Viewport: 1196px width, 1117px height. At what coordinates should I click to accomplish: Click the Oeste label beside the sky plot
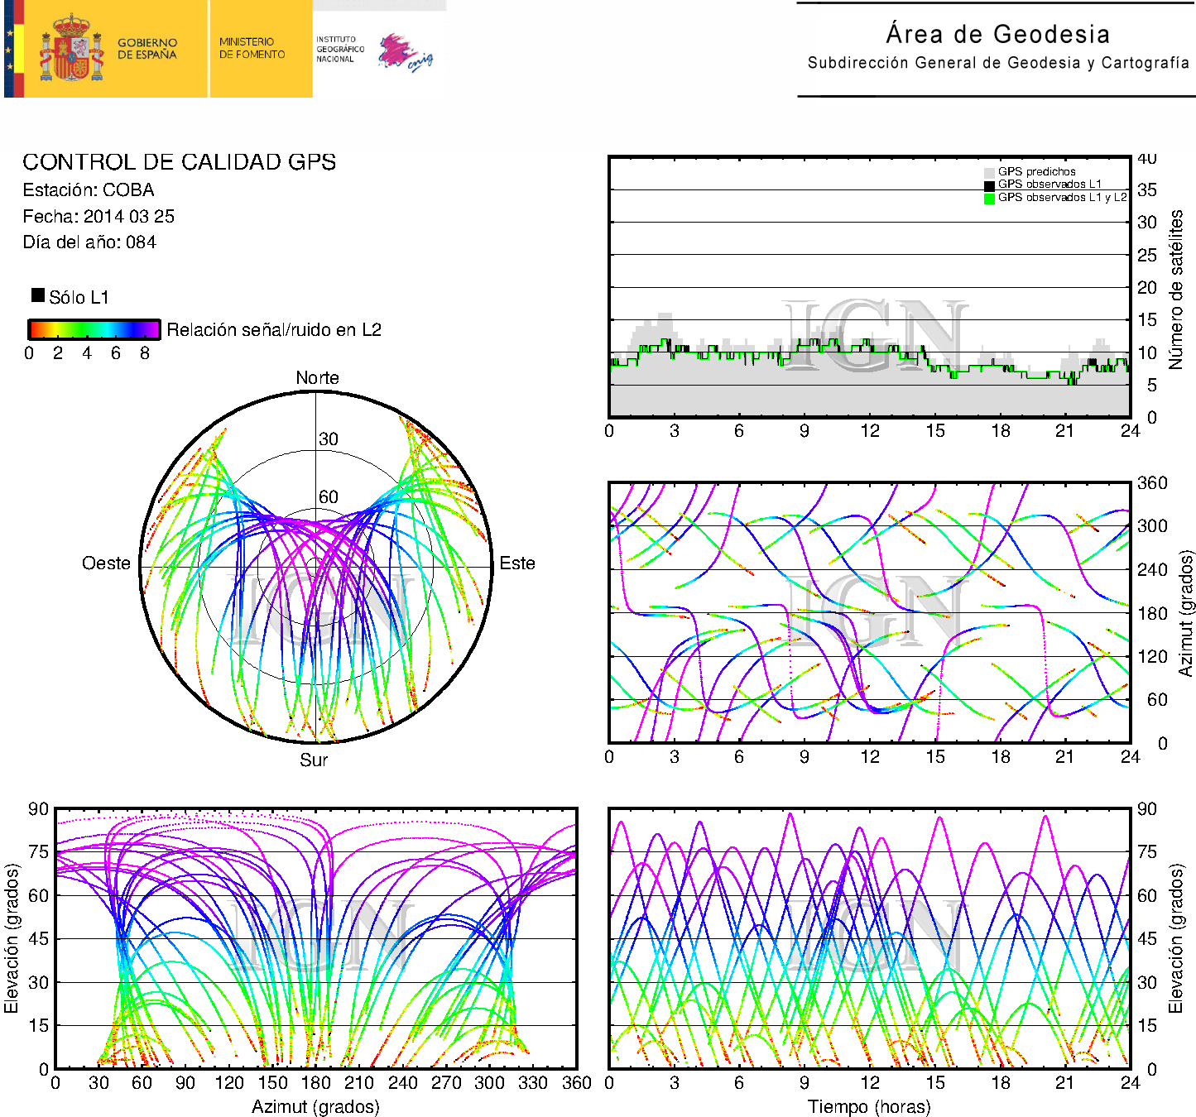tap(106, 563)
